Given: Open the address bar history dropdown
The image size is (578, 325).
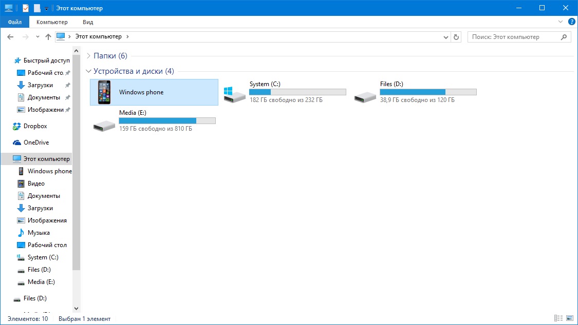Looking at the screenshot, I should point(445,37).
